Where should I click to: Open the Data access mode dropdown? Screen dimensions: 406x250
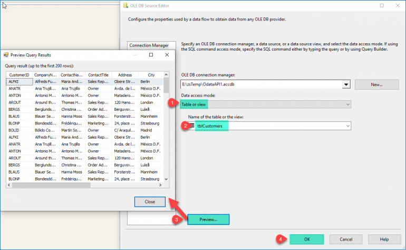(347, 104)
